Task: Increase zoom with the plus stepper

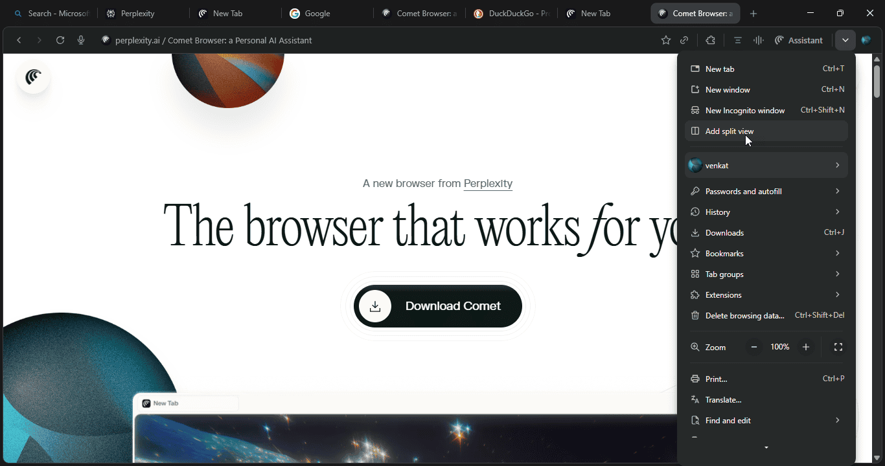Action: point(805,347)
